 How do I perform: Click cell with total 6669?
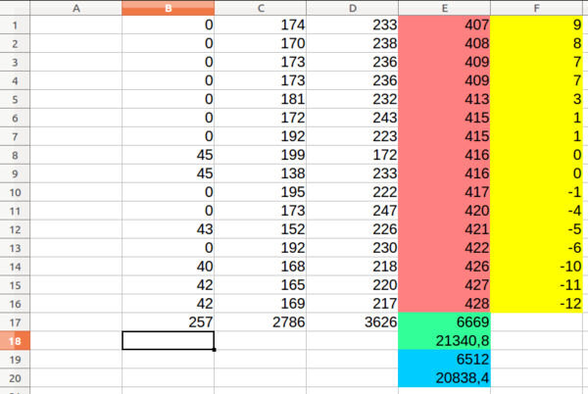pos(444,322)
